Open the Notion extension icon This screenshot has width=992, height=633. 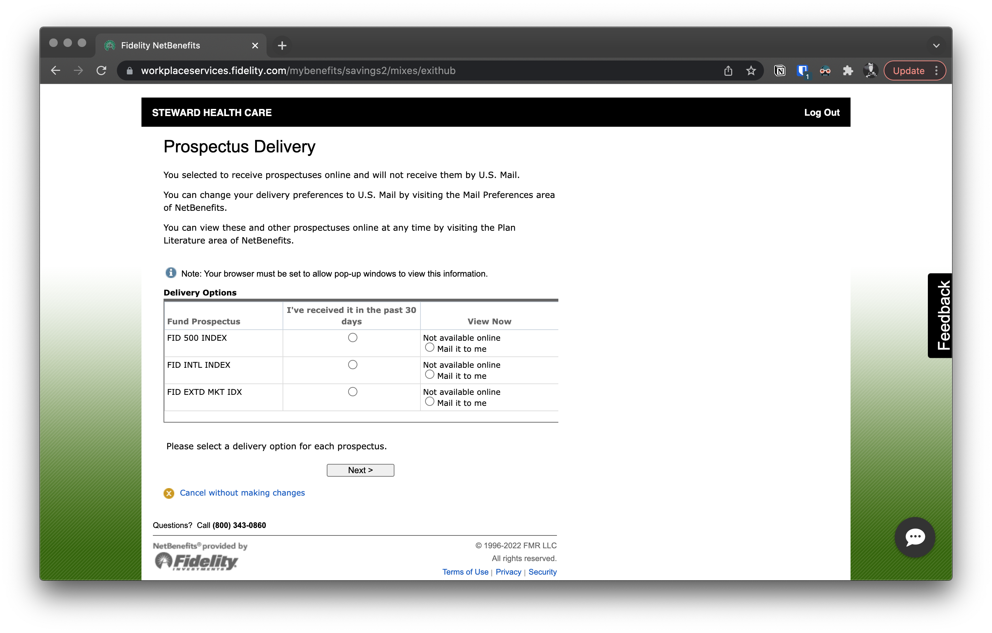tap(779, 70)
